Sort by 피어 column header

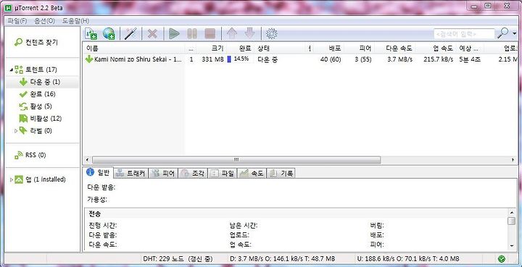point(359,48)
